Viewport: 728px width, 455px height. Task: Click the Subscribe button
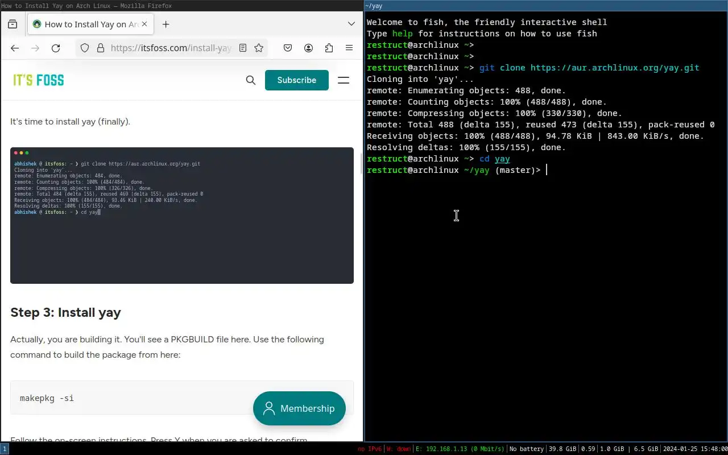(x=297, y=80)
